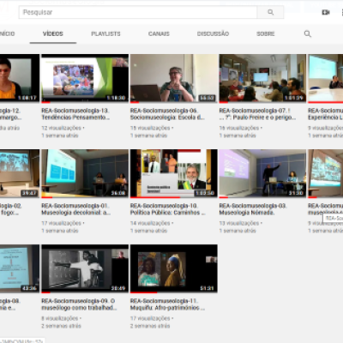Open the CANAIS tab

point(159,33)
